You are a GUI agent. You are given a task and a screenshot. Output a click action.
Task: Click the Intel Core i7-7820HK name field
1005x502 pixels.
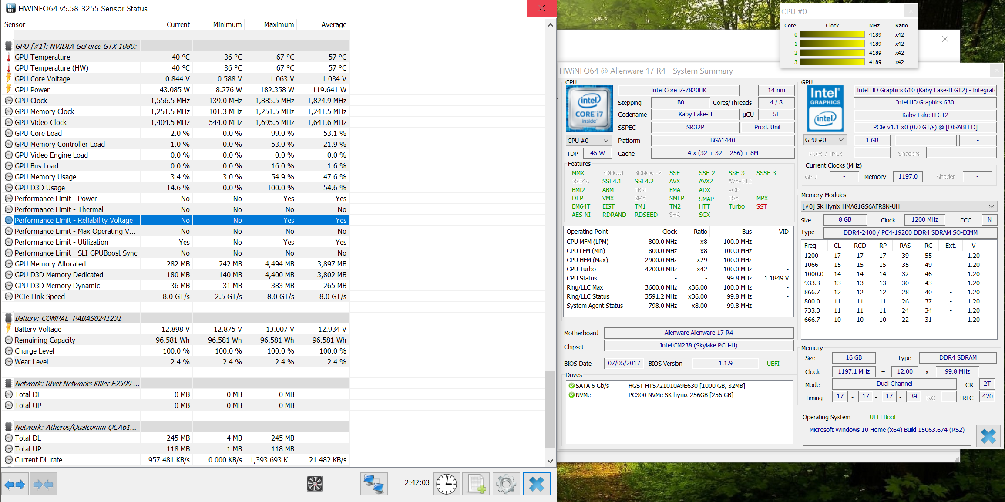[x=679, y=90]
